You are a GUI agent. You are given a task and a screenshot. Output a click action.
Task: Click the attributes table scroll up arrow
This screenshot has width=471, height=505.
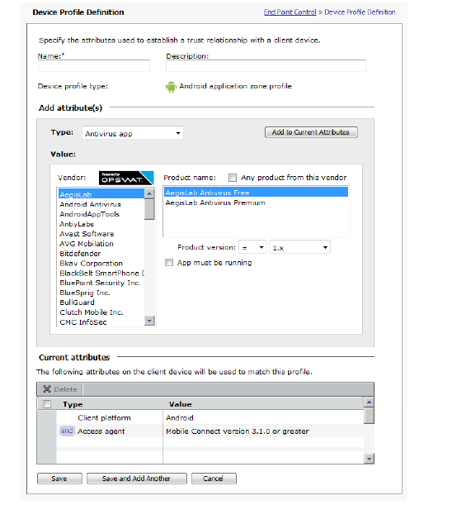[x=369, y=402]
